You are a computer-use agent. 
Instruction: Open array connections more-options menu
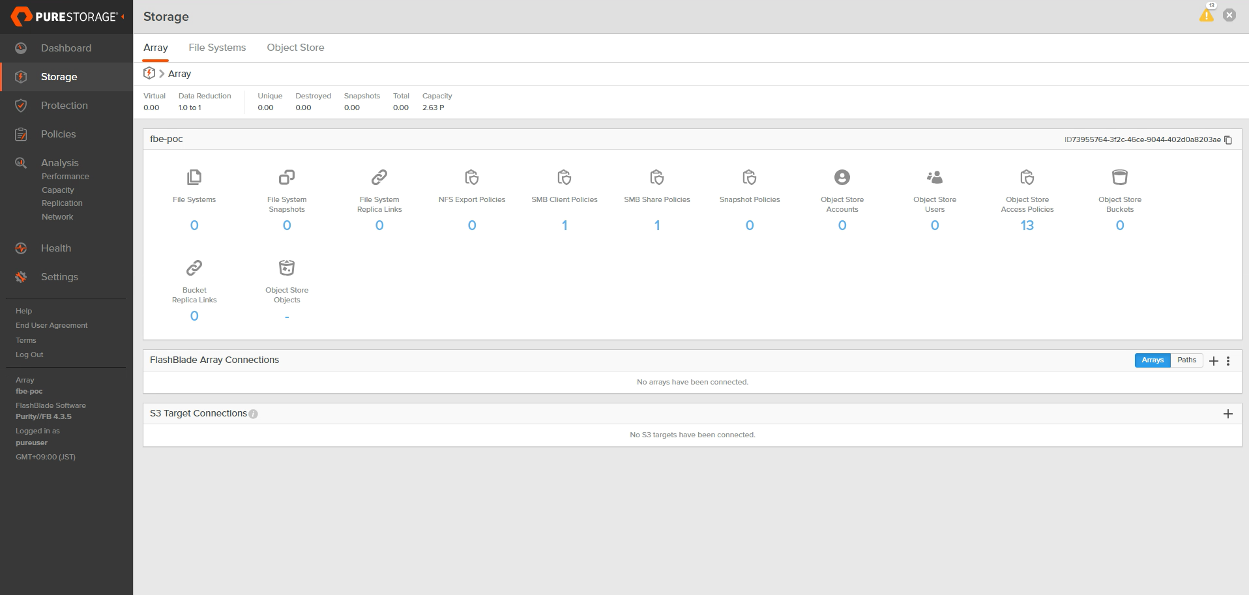pos(1228,361)
